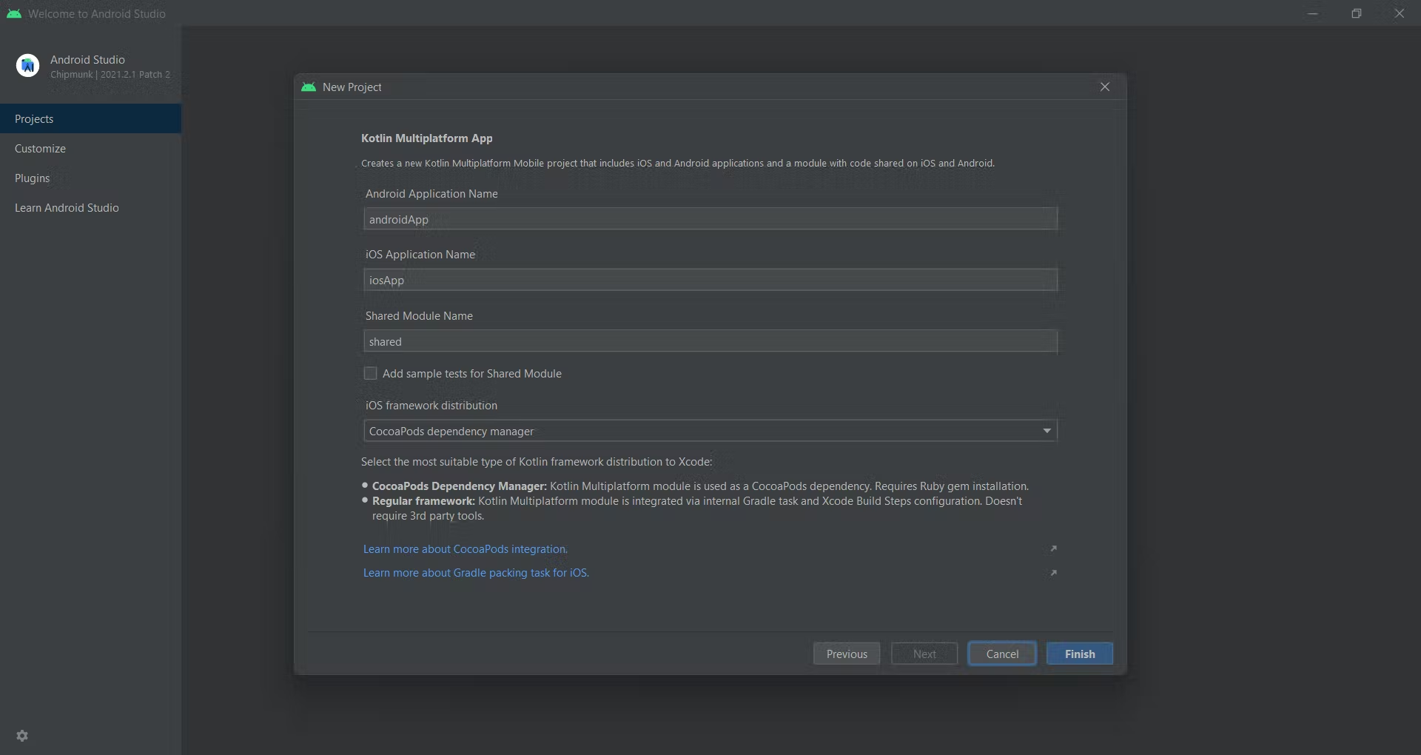This screenshot has height=755, width=1421.
Task: Cancel the new project wizard
Action: 1002,654
